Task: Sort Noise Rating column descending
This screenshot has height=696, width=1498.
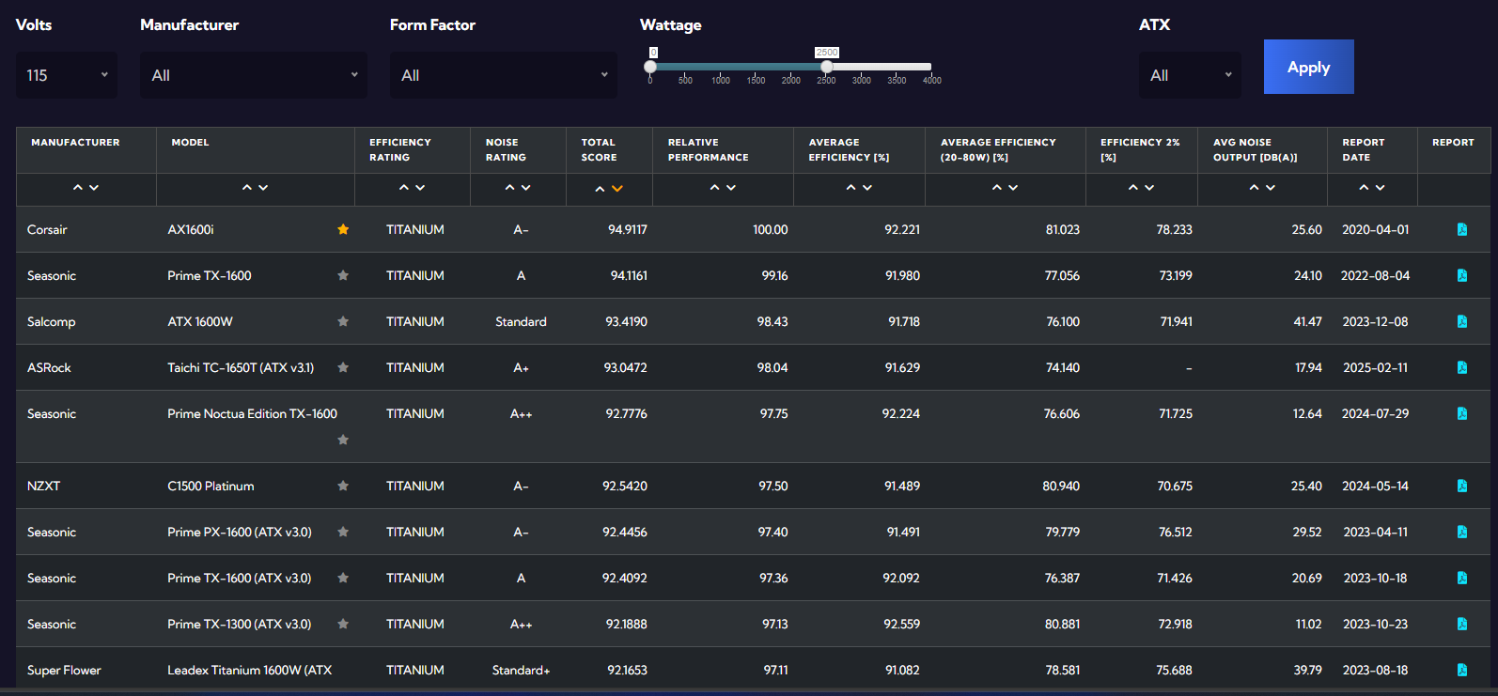Action: point(526,188)
